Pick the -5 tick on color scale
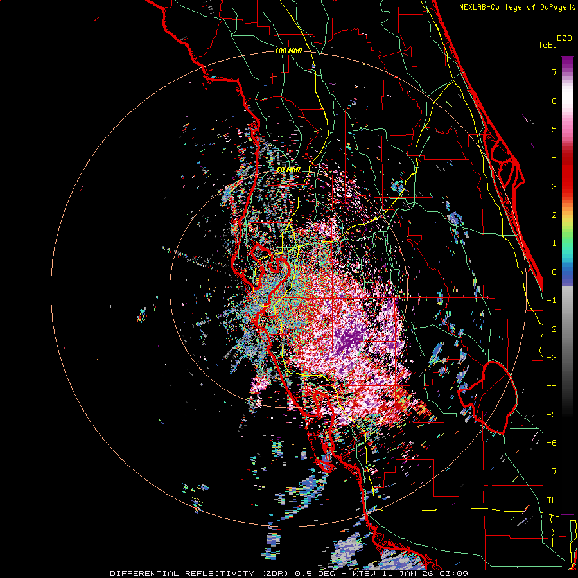Viewport: 578px width, 578px height. point(552,414)
